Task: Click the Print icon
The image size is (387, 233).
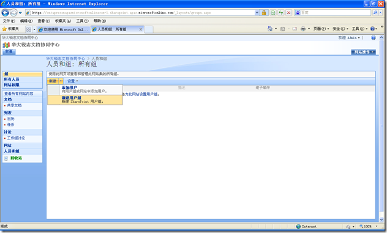Action: (303, 29)
